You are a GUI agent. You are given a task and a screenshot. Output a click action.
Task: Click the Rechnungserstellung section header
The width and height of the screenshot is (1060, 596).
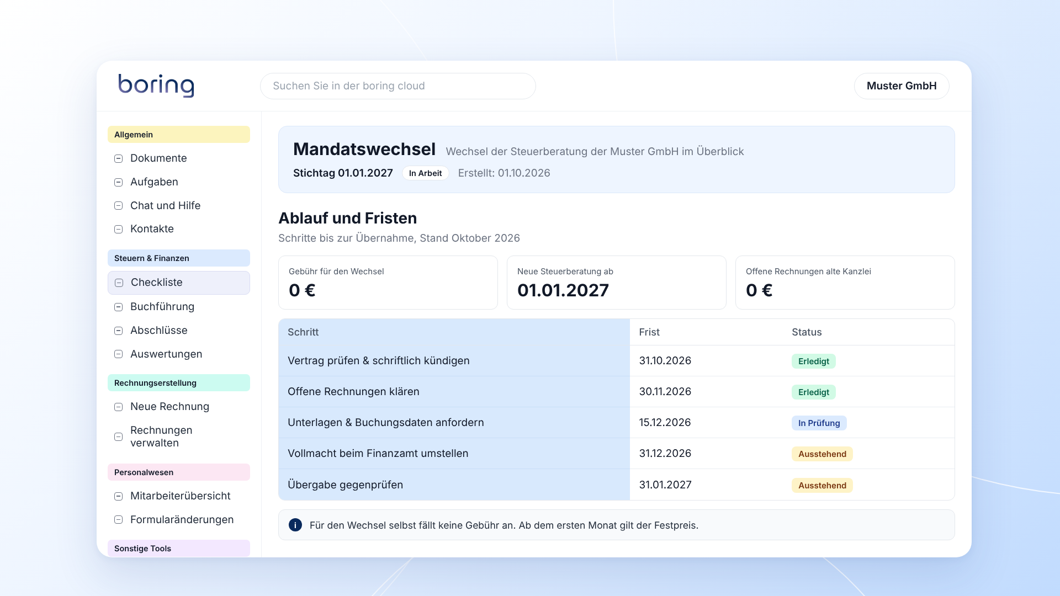179,383
